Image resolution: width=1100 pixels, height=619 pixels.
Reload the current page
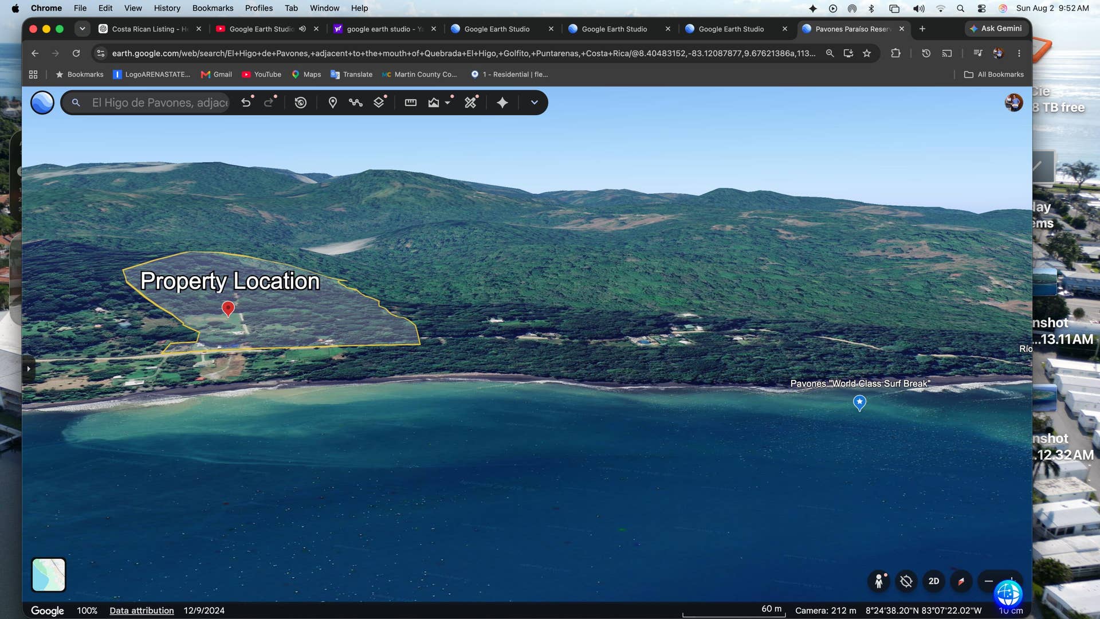click(76, 53)
